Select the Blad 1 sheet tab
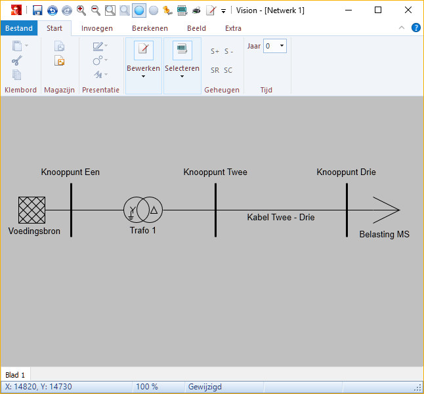This screenshot has height=394, width=424. [15, 375]
